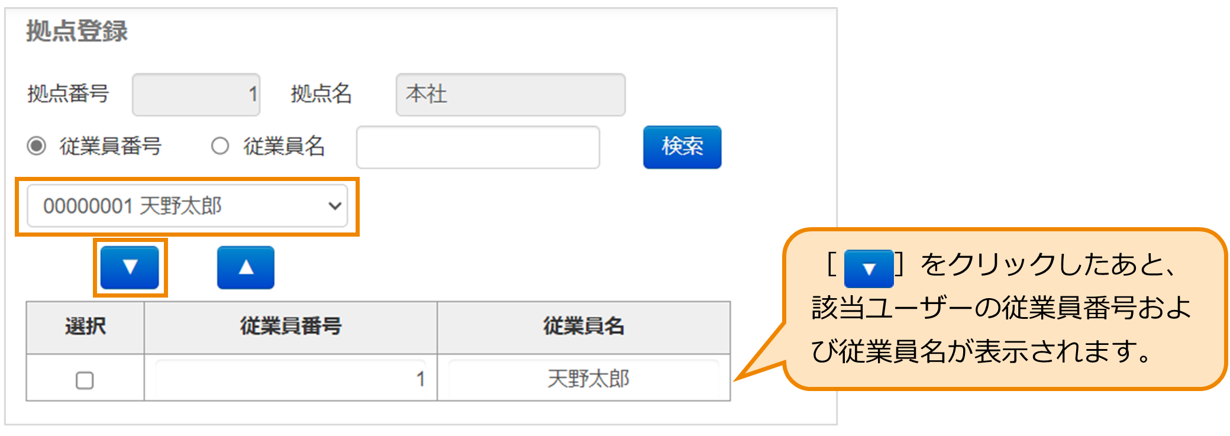Select the 従業員名 radio button
Image resolution: width=1230 pixels, height=436 pixels.
tap(219, 146)
